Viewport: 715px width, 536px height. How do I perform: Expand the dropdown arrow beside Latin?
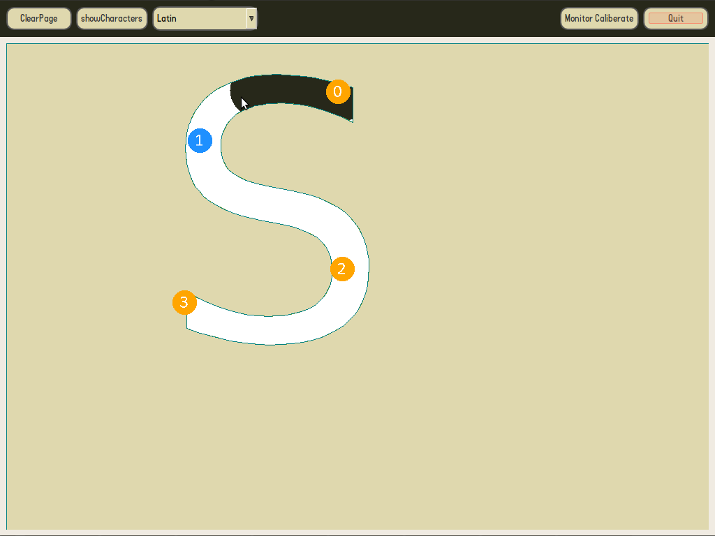[251, 19]
